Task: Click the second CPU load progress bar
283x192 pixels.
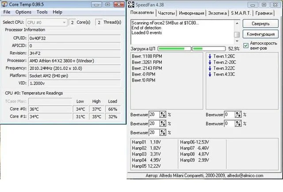Action: pos(209,48)
